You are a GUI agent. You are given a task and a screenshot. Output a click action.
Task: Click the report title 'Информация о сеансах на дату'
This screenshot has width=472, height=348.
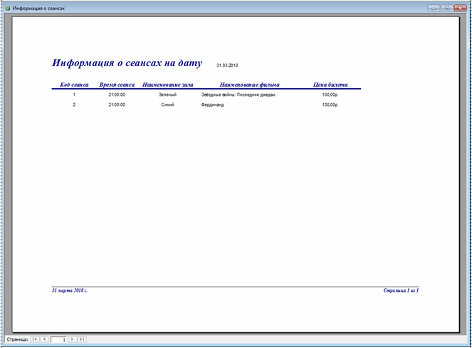click(x=127, y=63)
